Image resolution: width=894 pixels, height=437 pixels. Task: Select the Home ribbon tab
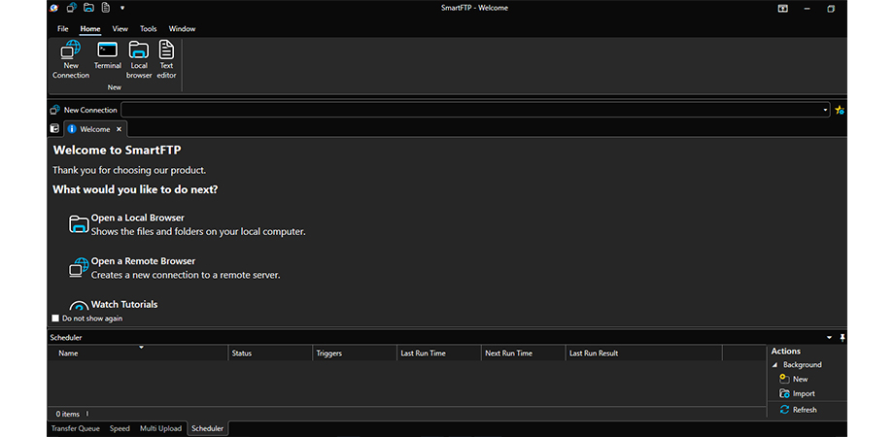click(x=90, y=28)
